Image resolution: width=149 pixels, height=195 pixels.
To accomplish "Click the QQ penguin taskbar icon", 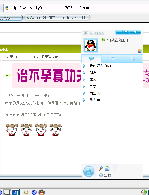I will (x=42, y=192).
